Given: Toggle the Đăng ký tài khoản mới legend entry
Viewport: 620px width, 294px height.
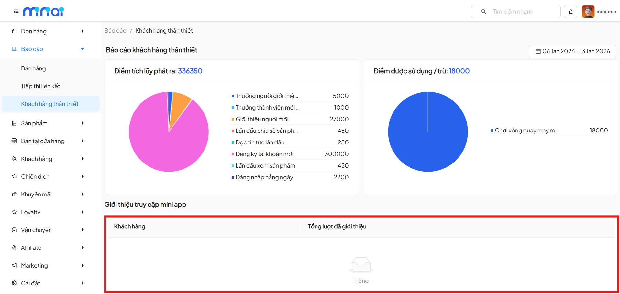Looking at the screenshot, I should click(264, 154).
